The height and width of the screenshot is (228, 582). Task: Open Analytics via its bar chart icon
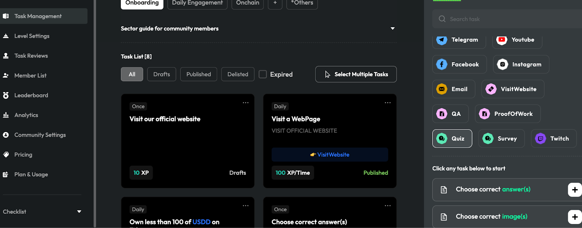coord(6,115)
